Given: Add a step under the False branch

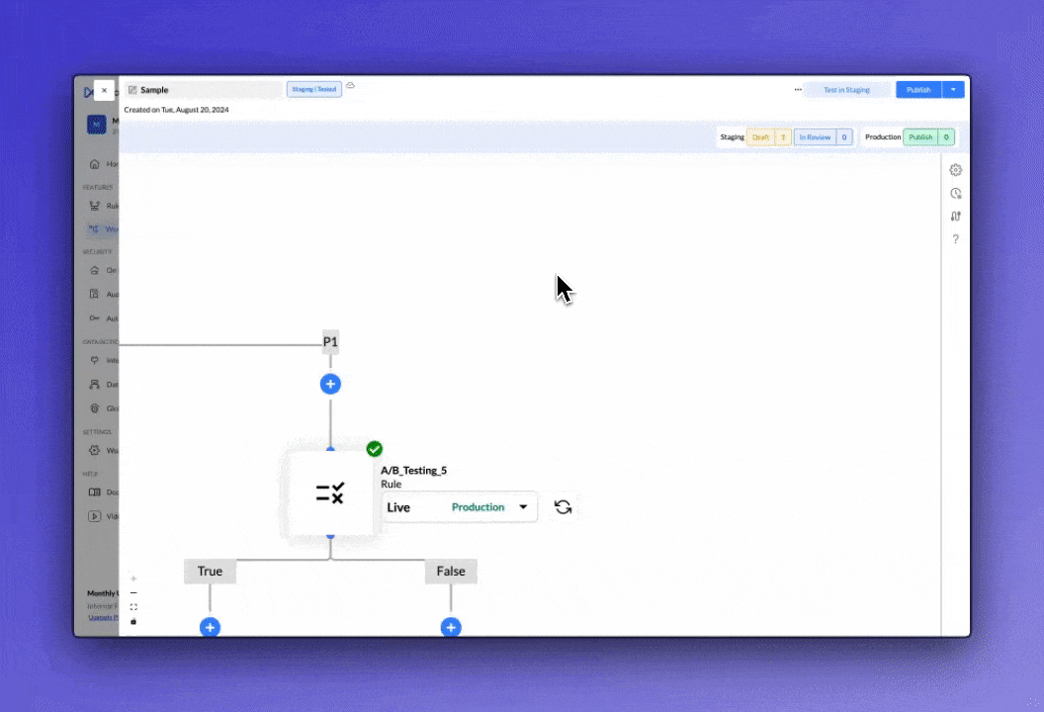Looking at the screenshot, I should [x=451, y=627].
